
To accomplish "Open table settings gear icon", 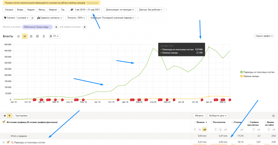I will point(273,116).
